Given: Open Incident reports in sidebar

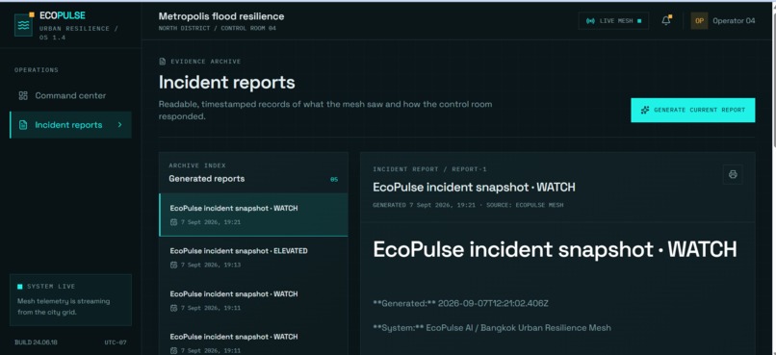Looking at the screenshot, I should 70,125.
